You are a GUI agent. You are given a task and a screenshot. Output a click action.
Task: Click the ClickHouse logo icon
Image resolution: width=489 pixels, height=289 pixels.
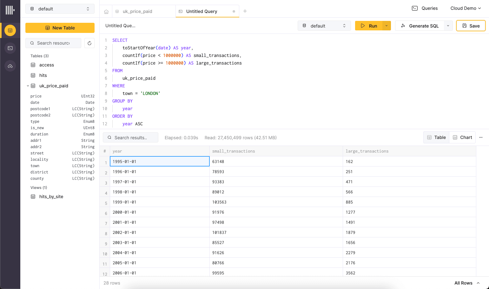(10, 10)
